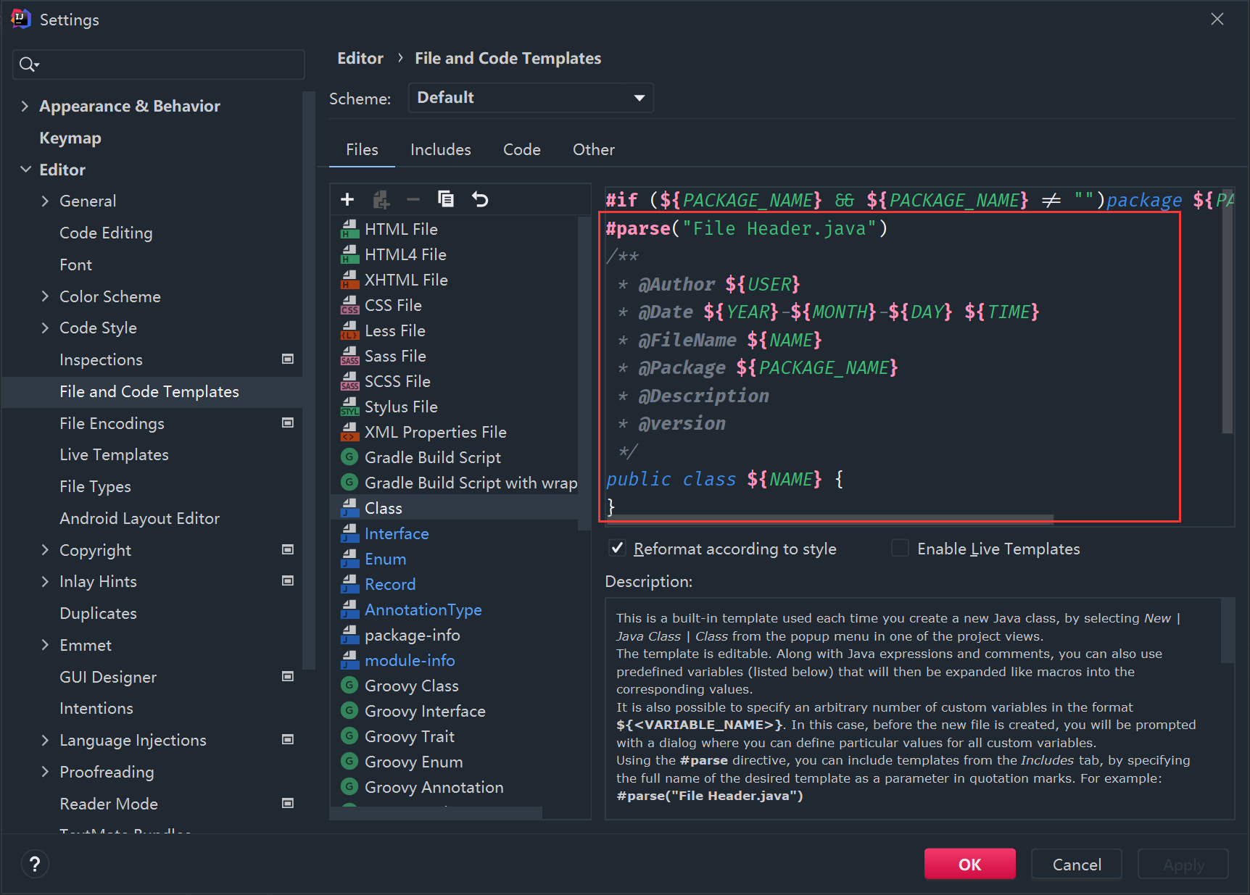Viewport: 1250px width, 895px height.
Task: Select the Class template in list
Action: tap(455, 508)
